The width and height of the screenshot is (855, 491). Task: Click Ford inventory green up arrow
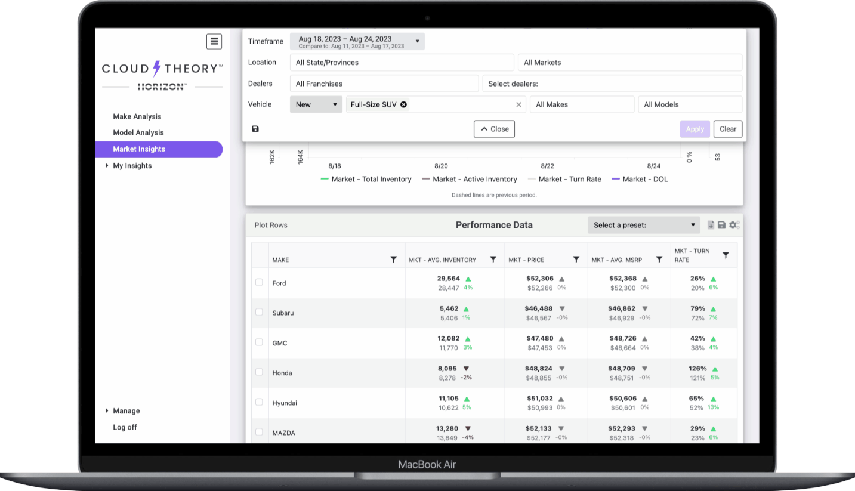coord(468,279)
